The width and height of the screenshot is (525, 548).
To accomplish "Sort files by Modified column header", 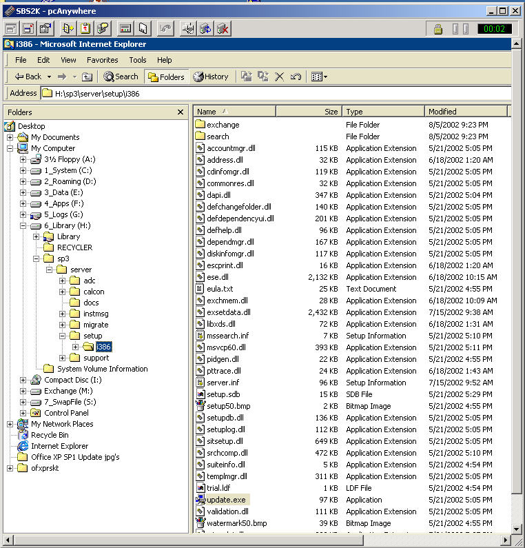I will pos(466,112).
